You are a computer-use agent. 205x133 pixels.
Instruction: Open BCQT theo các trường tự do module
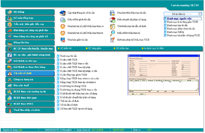(x=30, y=92)
